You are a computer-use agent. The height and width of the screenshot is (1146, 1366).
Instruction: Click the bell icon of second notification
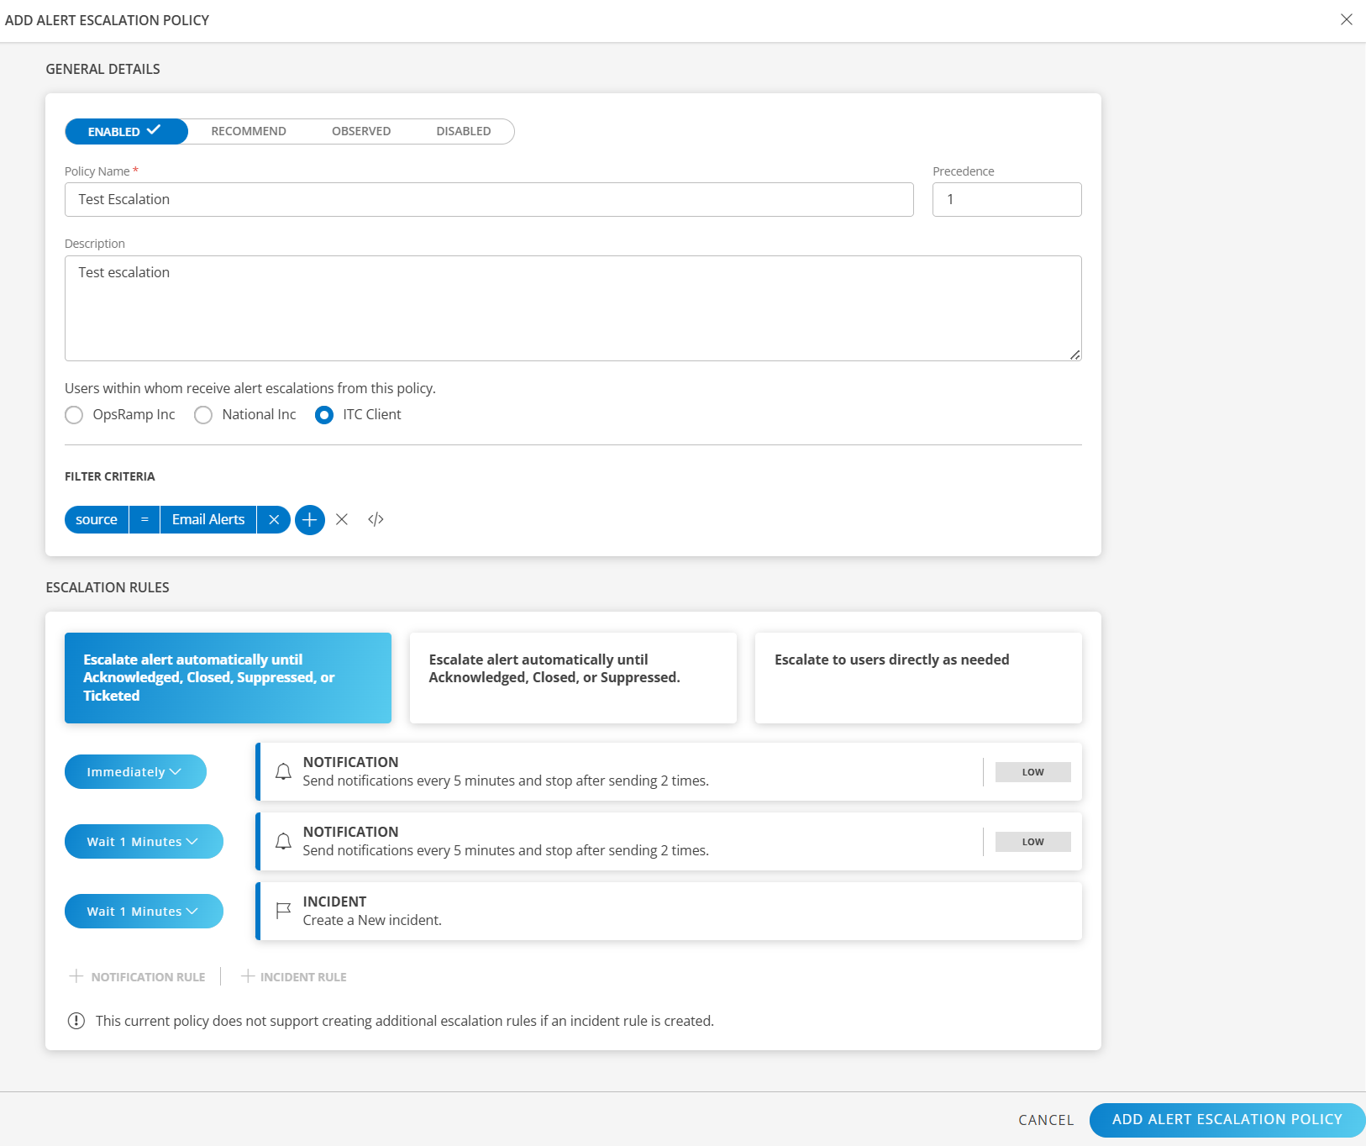tap(284, 841)
